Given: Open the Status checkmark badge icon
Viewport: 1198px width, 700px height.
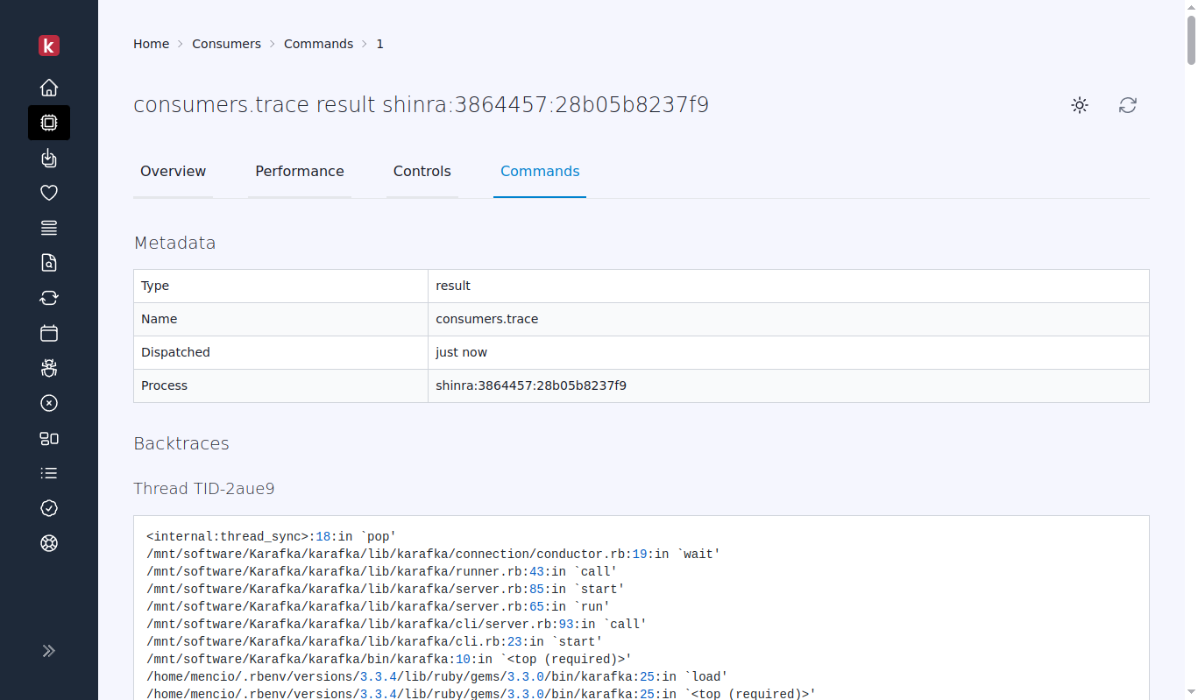Looking at the screenshot, I should [49, 508].
